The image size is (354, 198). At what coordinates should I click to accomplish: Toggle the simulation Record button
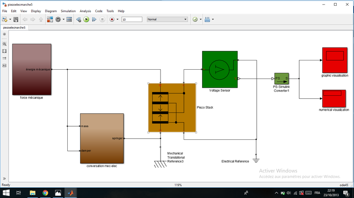click(112, 19)
